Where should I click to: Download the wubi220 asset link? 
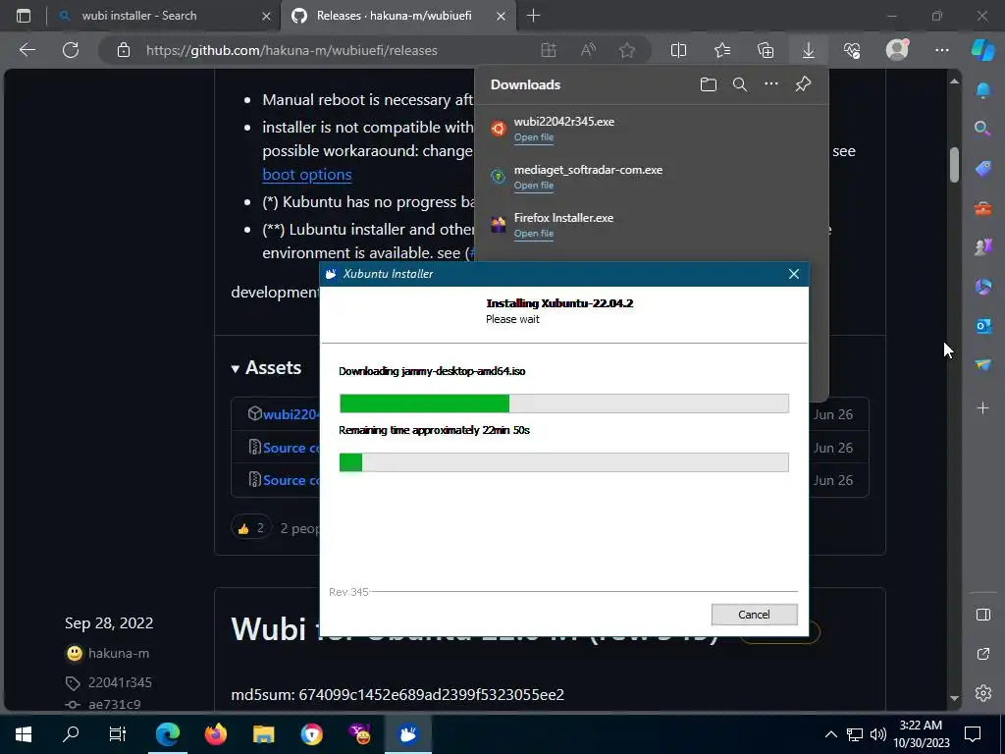291,414
